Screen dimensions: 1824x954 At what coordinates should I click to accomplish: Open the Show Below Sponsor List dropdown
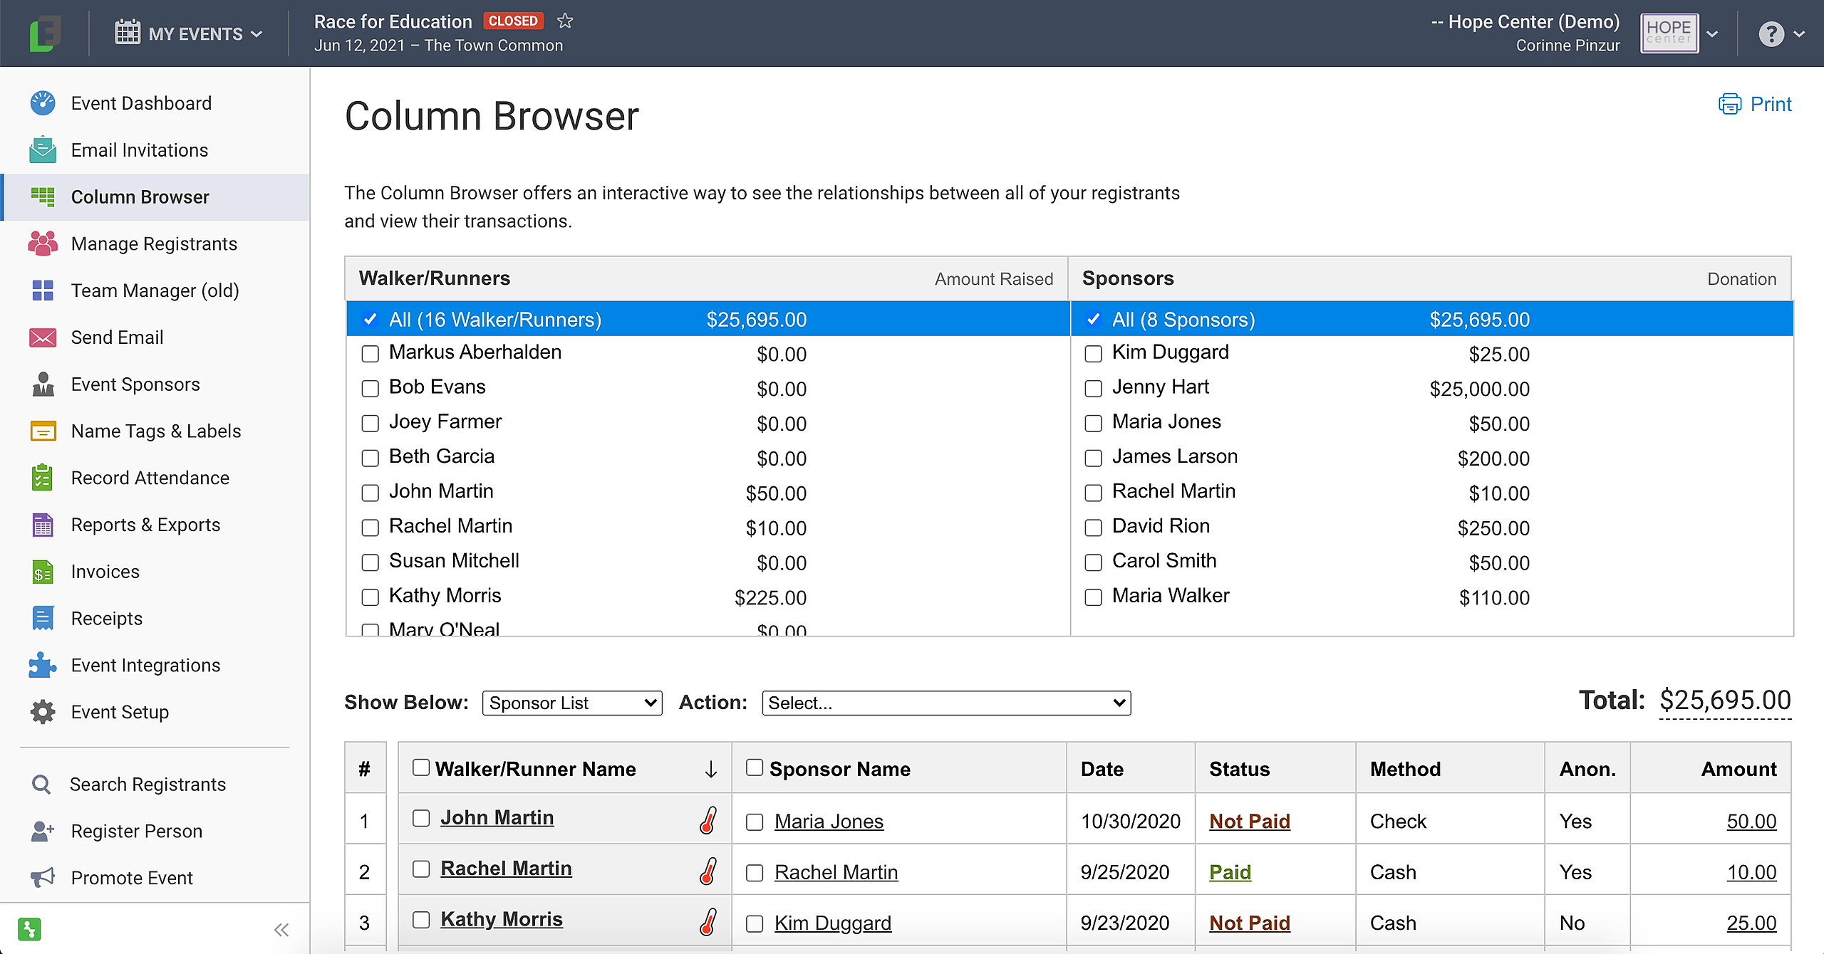572,703
